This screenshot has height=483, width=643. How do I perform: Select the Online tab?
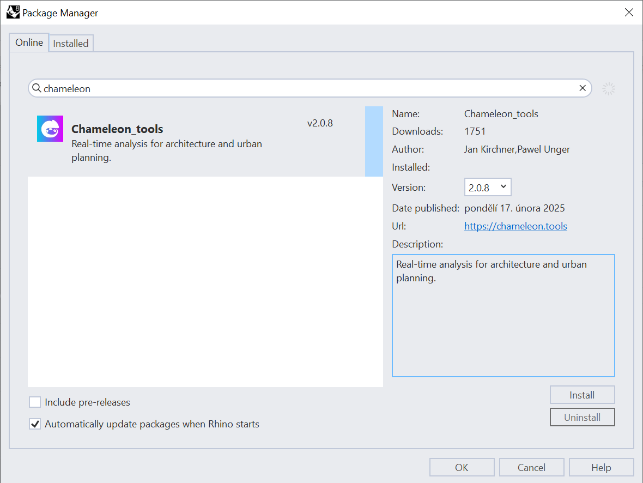tap(29, 43)
